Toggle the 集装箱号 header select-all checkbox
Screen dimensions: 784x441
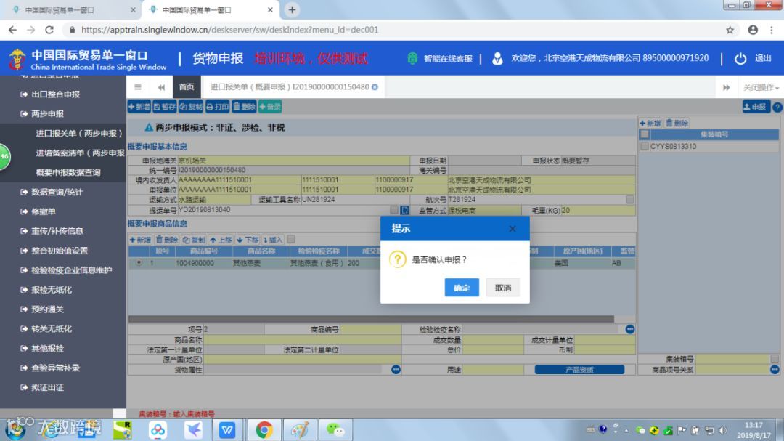click(645, 134)
